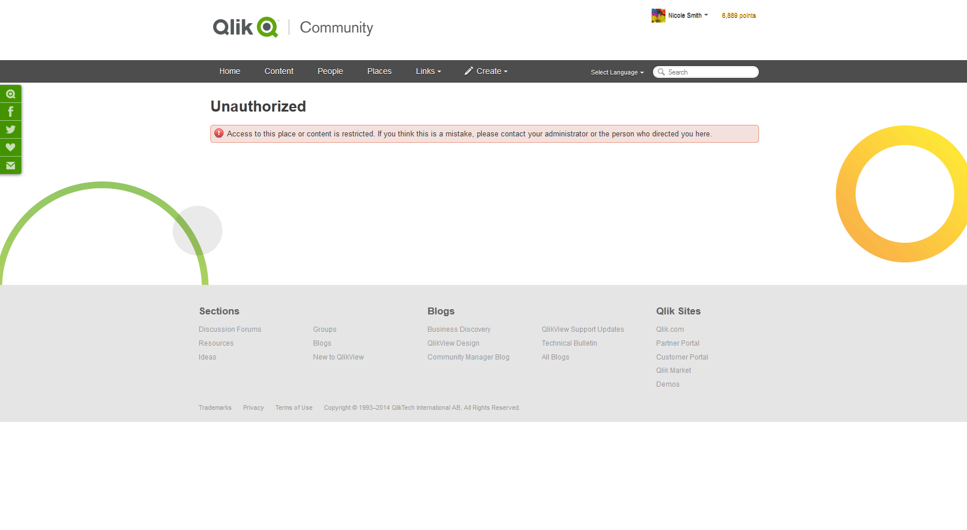Click the Qlik logo
Viewport: 967px width, 530px height.
pyautogui.click(x=246, y=27)
